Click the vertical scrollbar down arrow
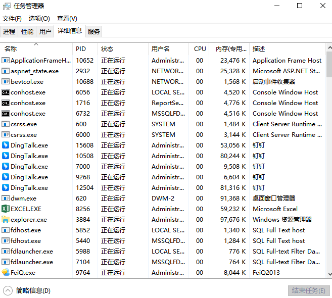The height and width of the screenshot is (298, 332). click(x=329, y=274)
